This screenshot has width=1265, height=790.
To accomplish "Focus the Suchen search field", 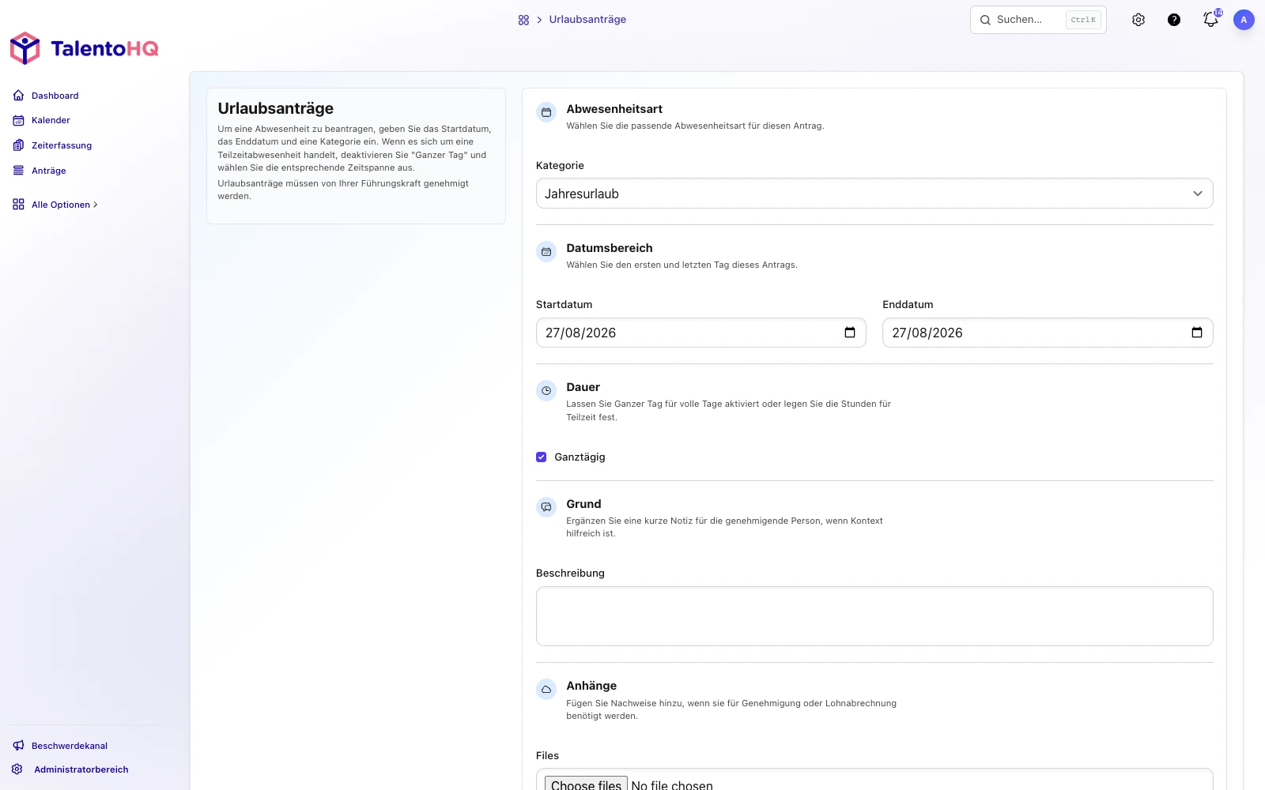I will (x=1038, y=20).
